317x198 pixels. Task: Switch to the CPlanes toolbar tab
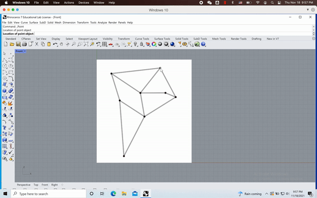coord(26,39)
